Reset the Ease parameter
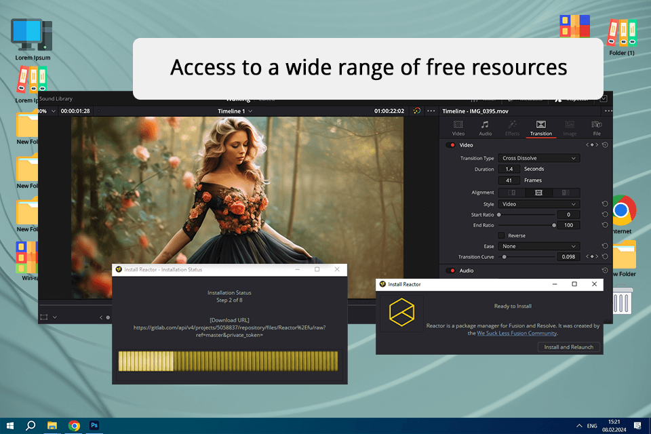Screen dimensions: 651x434 tap(605, 246)
